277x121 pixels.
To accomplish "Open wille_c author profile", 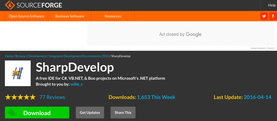I will [x=77, y=84].
